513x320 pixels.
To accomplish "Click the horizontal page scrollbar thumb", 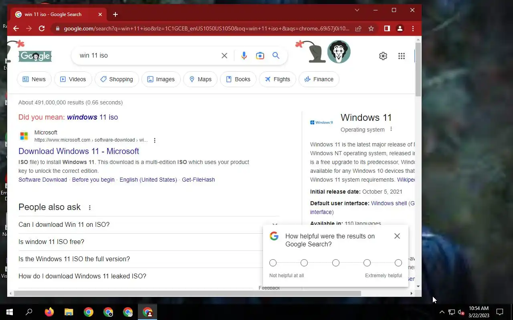I will [188, 293].
